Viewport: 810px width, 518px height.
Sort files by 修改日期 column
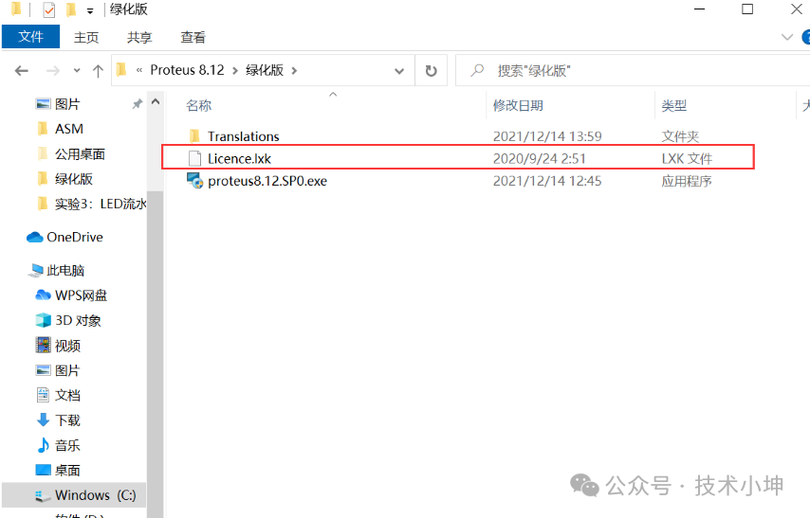(518, 106)
